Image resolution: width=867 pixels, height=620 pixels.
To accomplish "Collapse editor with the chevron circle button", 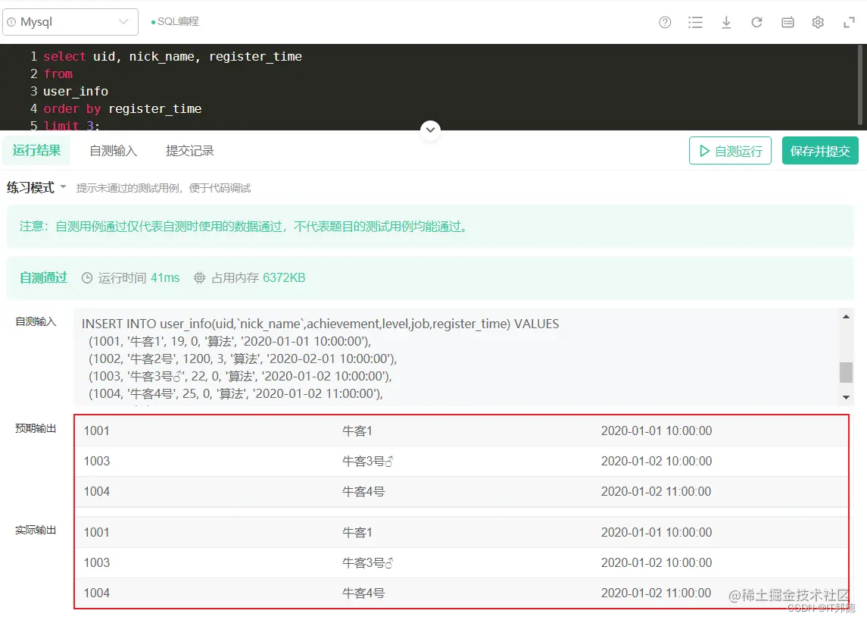I will click(430, 130).
